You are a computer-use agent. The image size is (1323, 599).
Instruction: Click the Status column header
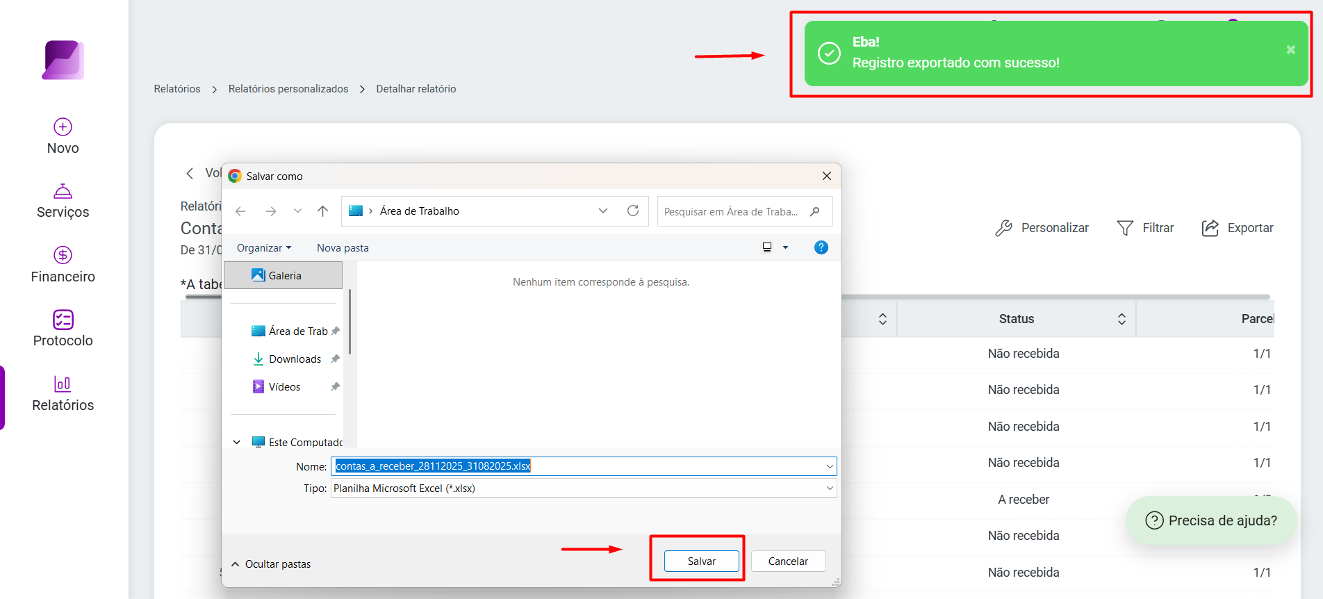tap(1017, 319)
